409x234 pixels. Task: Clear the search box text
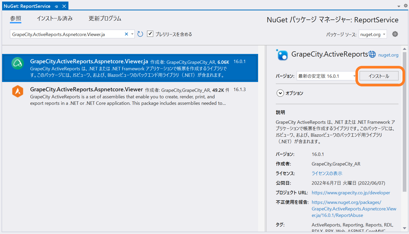pyautogui.click(x=126, y=34)
